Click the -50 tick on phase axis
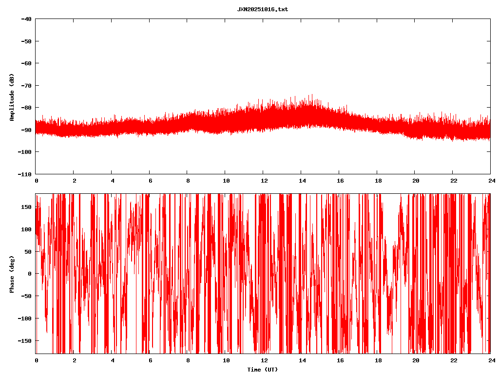The height and width of the screenshot is (374, 499). (27, 296)
